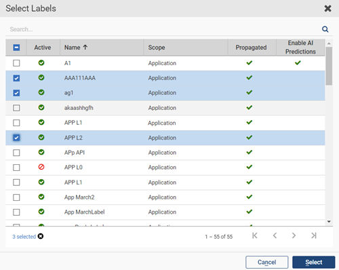Click the scrollbar up arrow
This screenshot has width=339, height=270.
(x=329, y=43)
